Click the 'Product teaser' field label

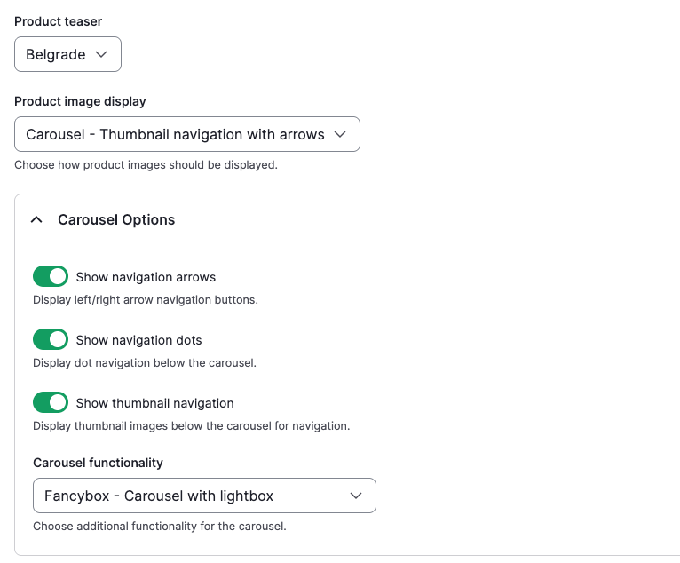(x=58, y=20)
